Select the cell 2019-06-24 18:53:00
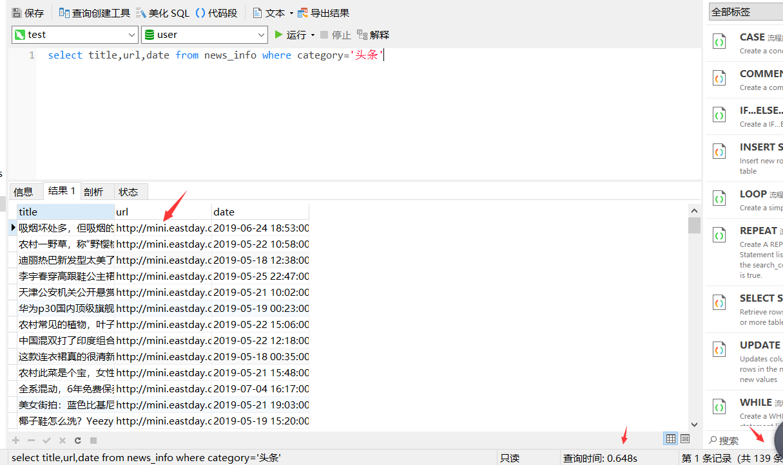Viewport: 783px width, 465px height. 260,228
